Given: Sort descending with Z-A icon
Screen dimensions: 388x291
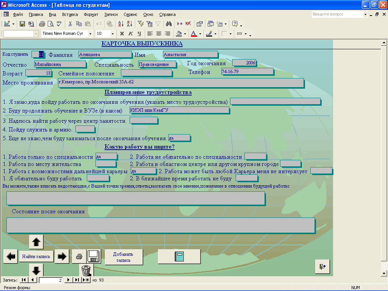Looking at the screenshot, I should coord(130,24).
